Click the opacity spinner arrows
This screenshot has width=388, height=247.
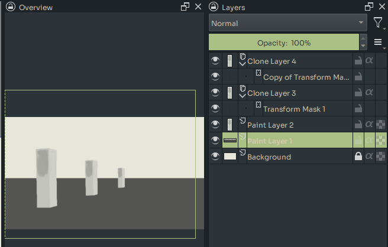click(363, 43)
